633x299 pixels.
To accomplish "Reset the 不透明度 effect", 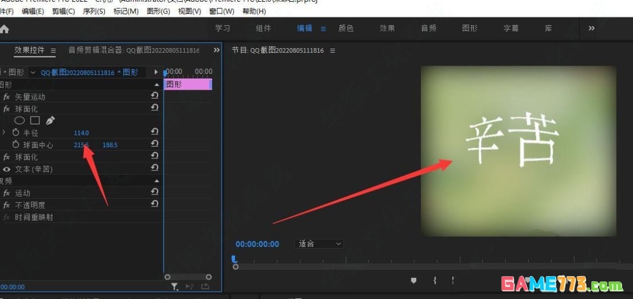I will click(154, 203).
